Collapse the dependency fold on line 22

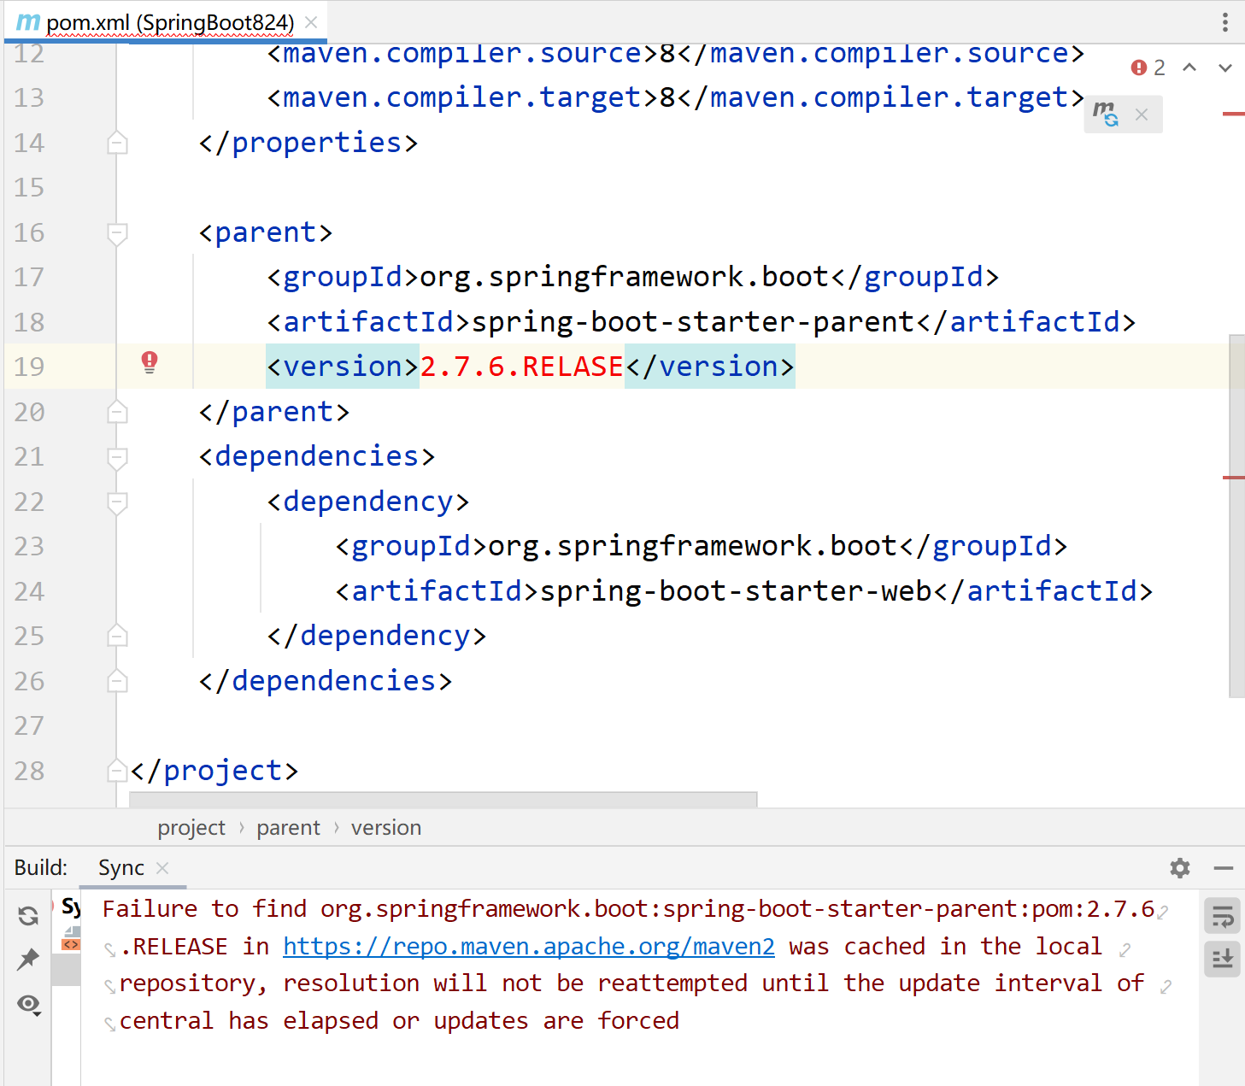[x=118, y=502]
